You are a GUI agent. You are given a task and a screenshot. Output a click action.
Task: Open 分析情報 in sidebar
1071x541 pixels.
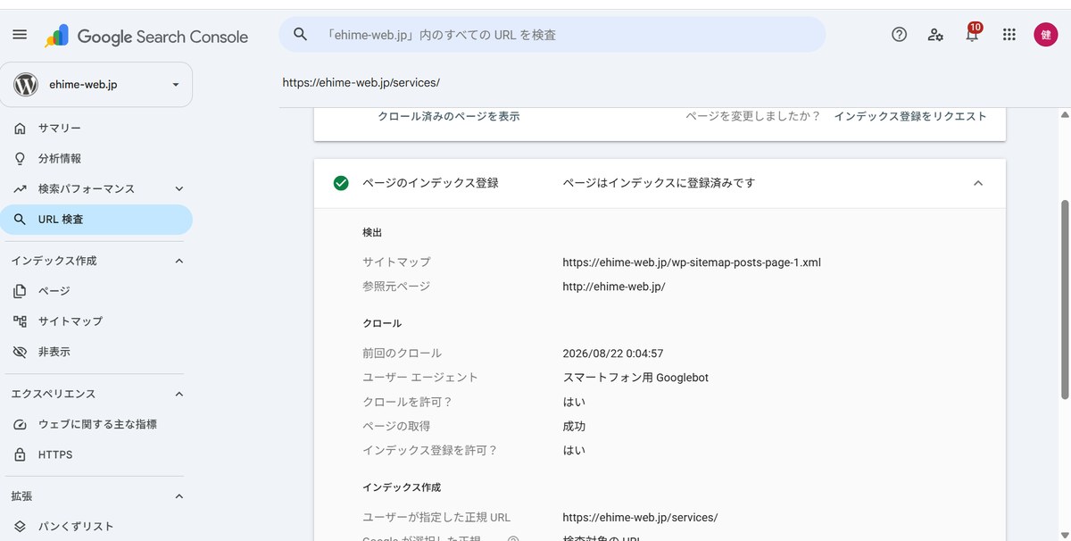(x=60, y=159)
